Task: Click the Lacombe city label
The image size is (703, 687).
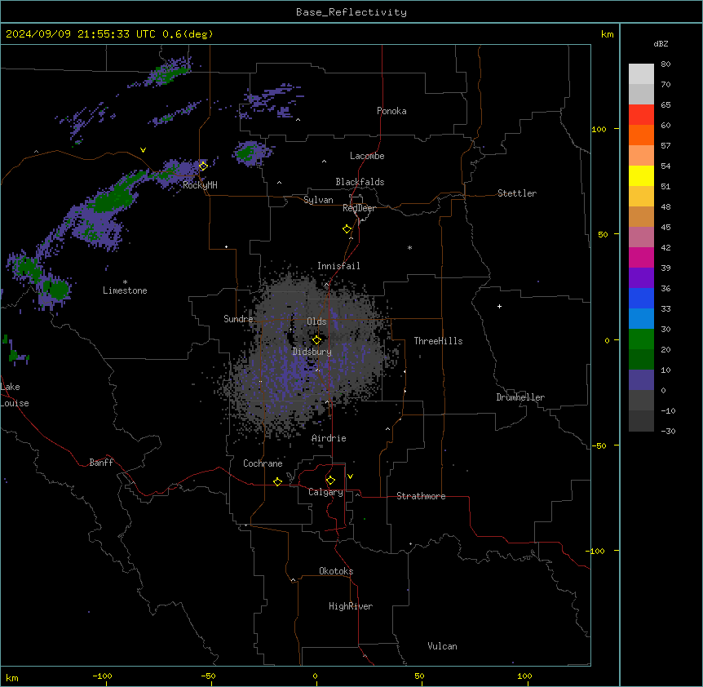Action: 367,156
